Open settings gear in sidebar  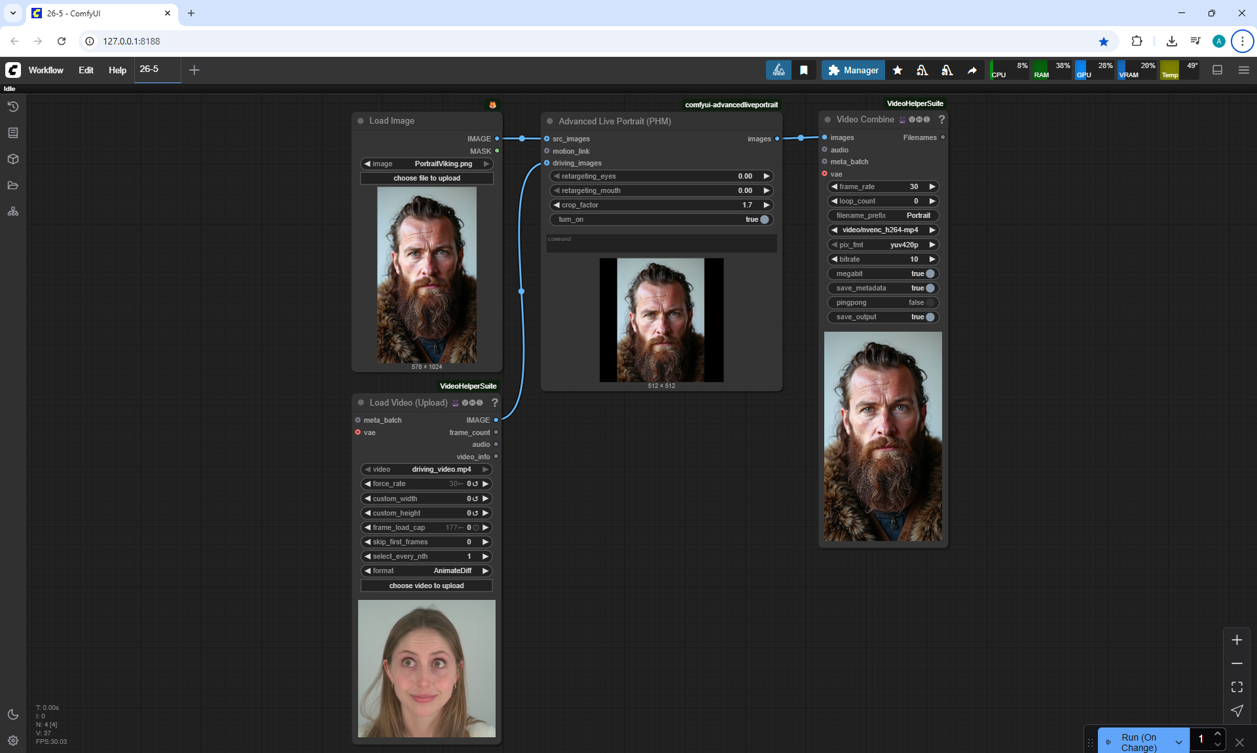pos(13,741)
